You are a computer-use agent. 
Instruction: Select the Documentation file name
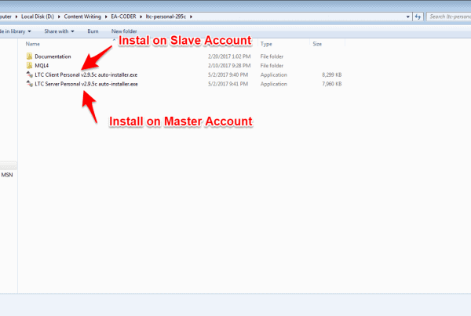pyautogui.click(x=53, y=56)
